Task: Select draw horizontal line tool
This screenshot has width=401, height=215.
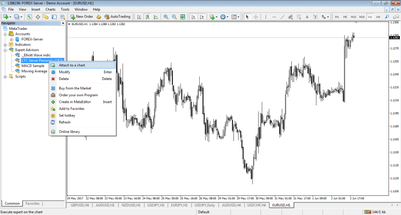Action: (274, 17)
